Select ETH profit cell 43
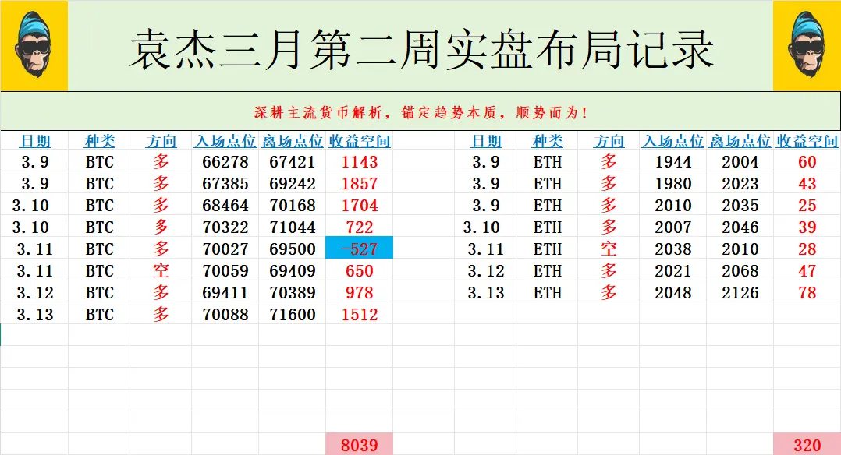 pyautogui.click(x=807, y=184)
